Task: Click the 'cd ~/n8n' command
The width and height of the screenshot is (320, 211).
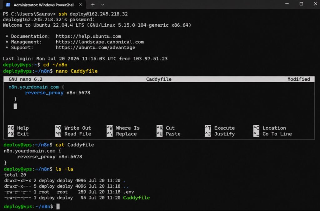Action: point(55,65)
